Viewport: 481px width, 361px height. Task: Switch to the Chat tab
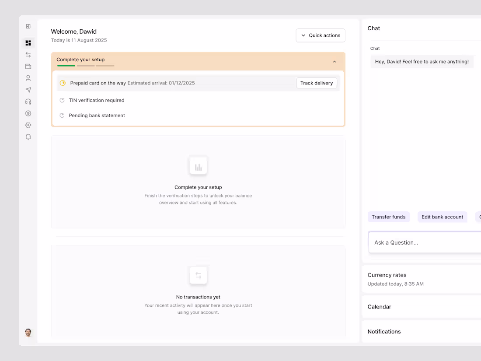click(x=375, y=48)
